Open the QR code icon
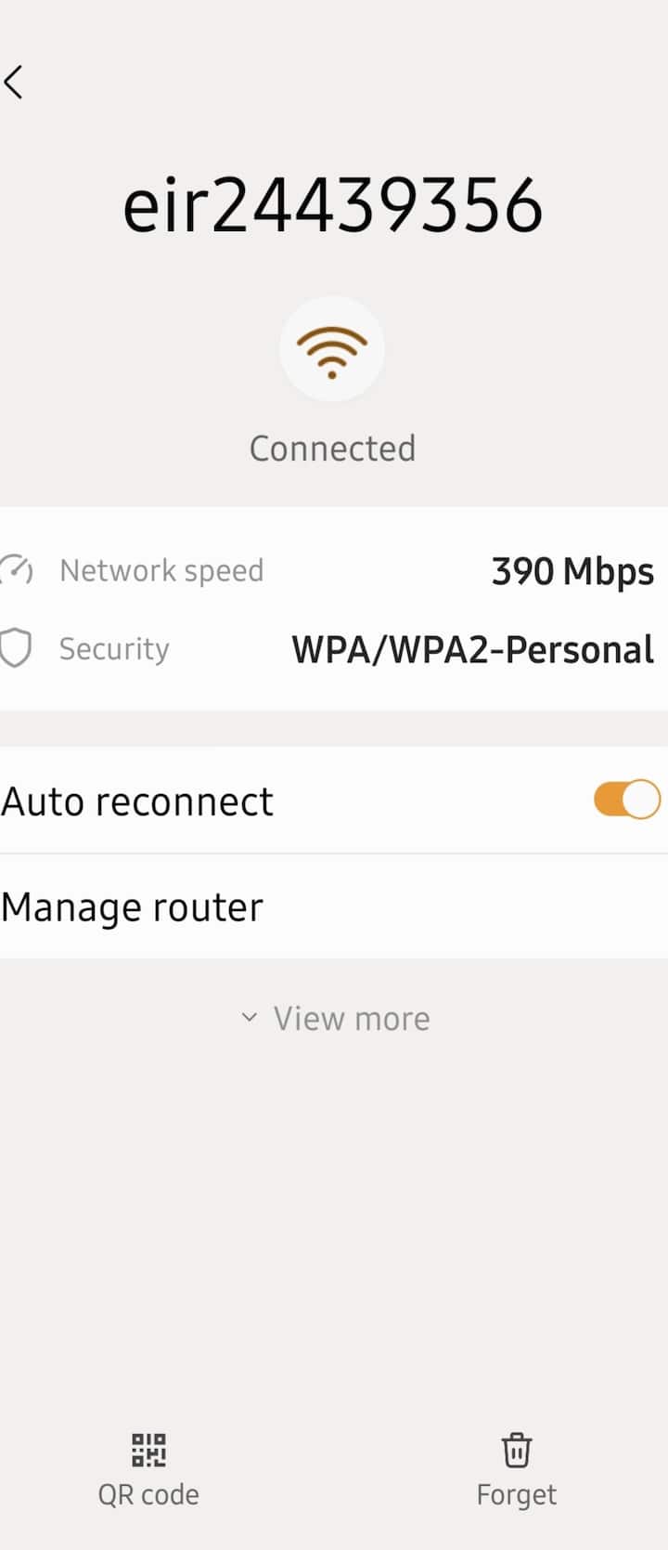Image resolution: width=668 pixels, height=1550 pixels. coord(148,1449)
